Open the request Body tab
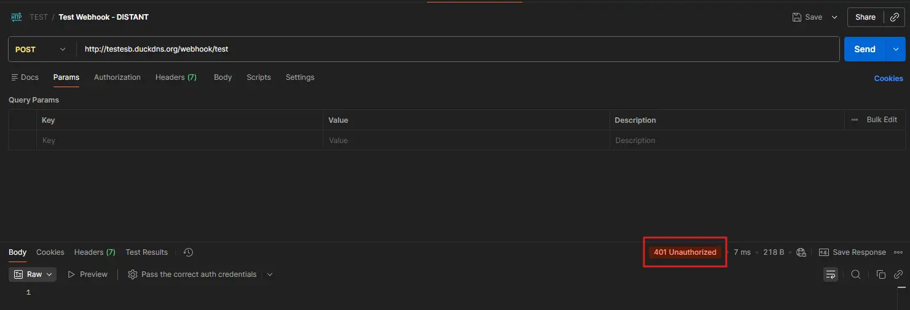910x310 pixels. tap(222, 77)
